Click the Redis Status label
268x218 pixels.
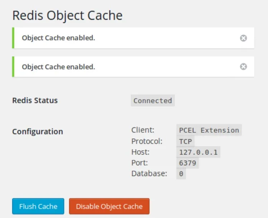[x=35, y=100]
